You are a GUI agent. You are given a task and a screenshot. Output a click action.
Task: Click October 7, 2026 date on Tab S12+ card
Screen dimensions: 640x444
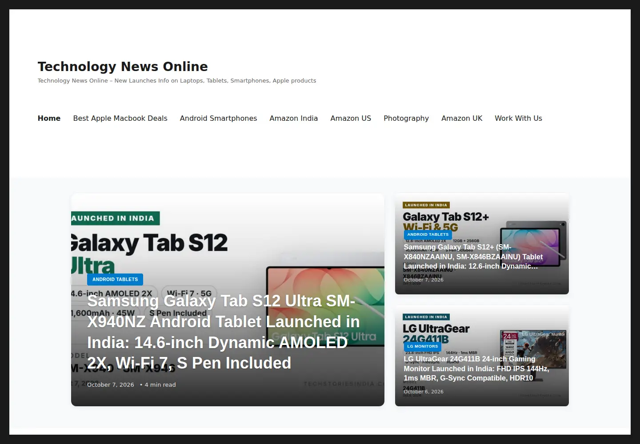pos(424,280)
